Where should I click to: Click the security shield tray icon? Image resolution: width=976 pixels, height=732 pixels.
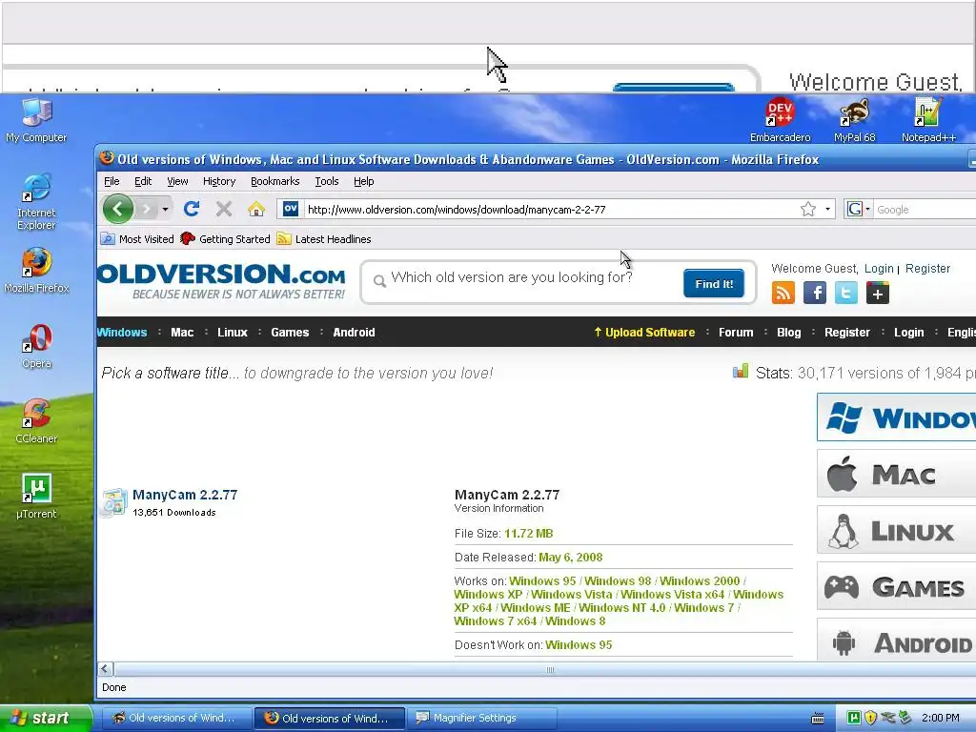click(871, 718)
